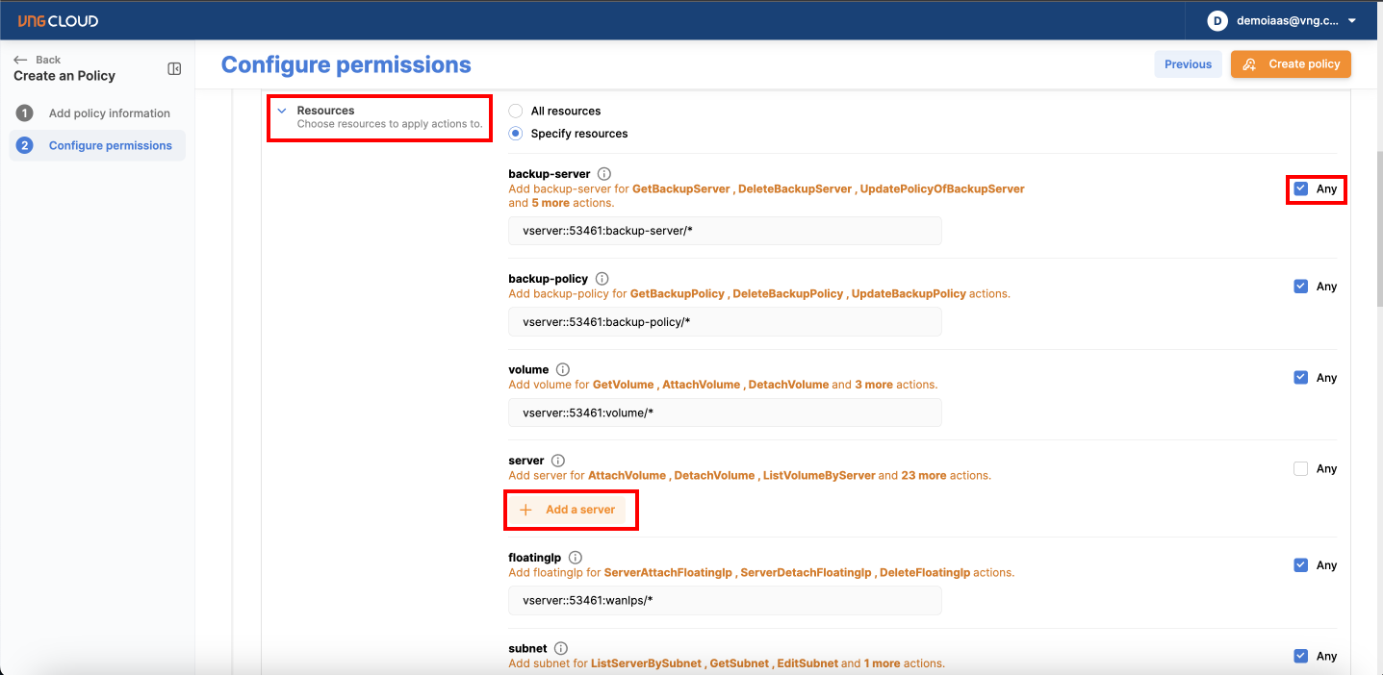Uncheck Any for backup-server

pyautogui.click(x=1301, y=188)
